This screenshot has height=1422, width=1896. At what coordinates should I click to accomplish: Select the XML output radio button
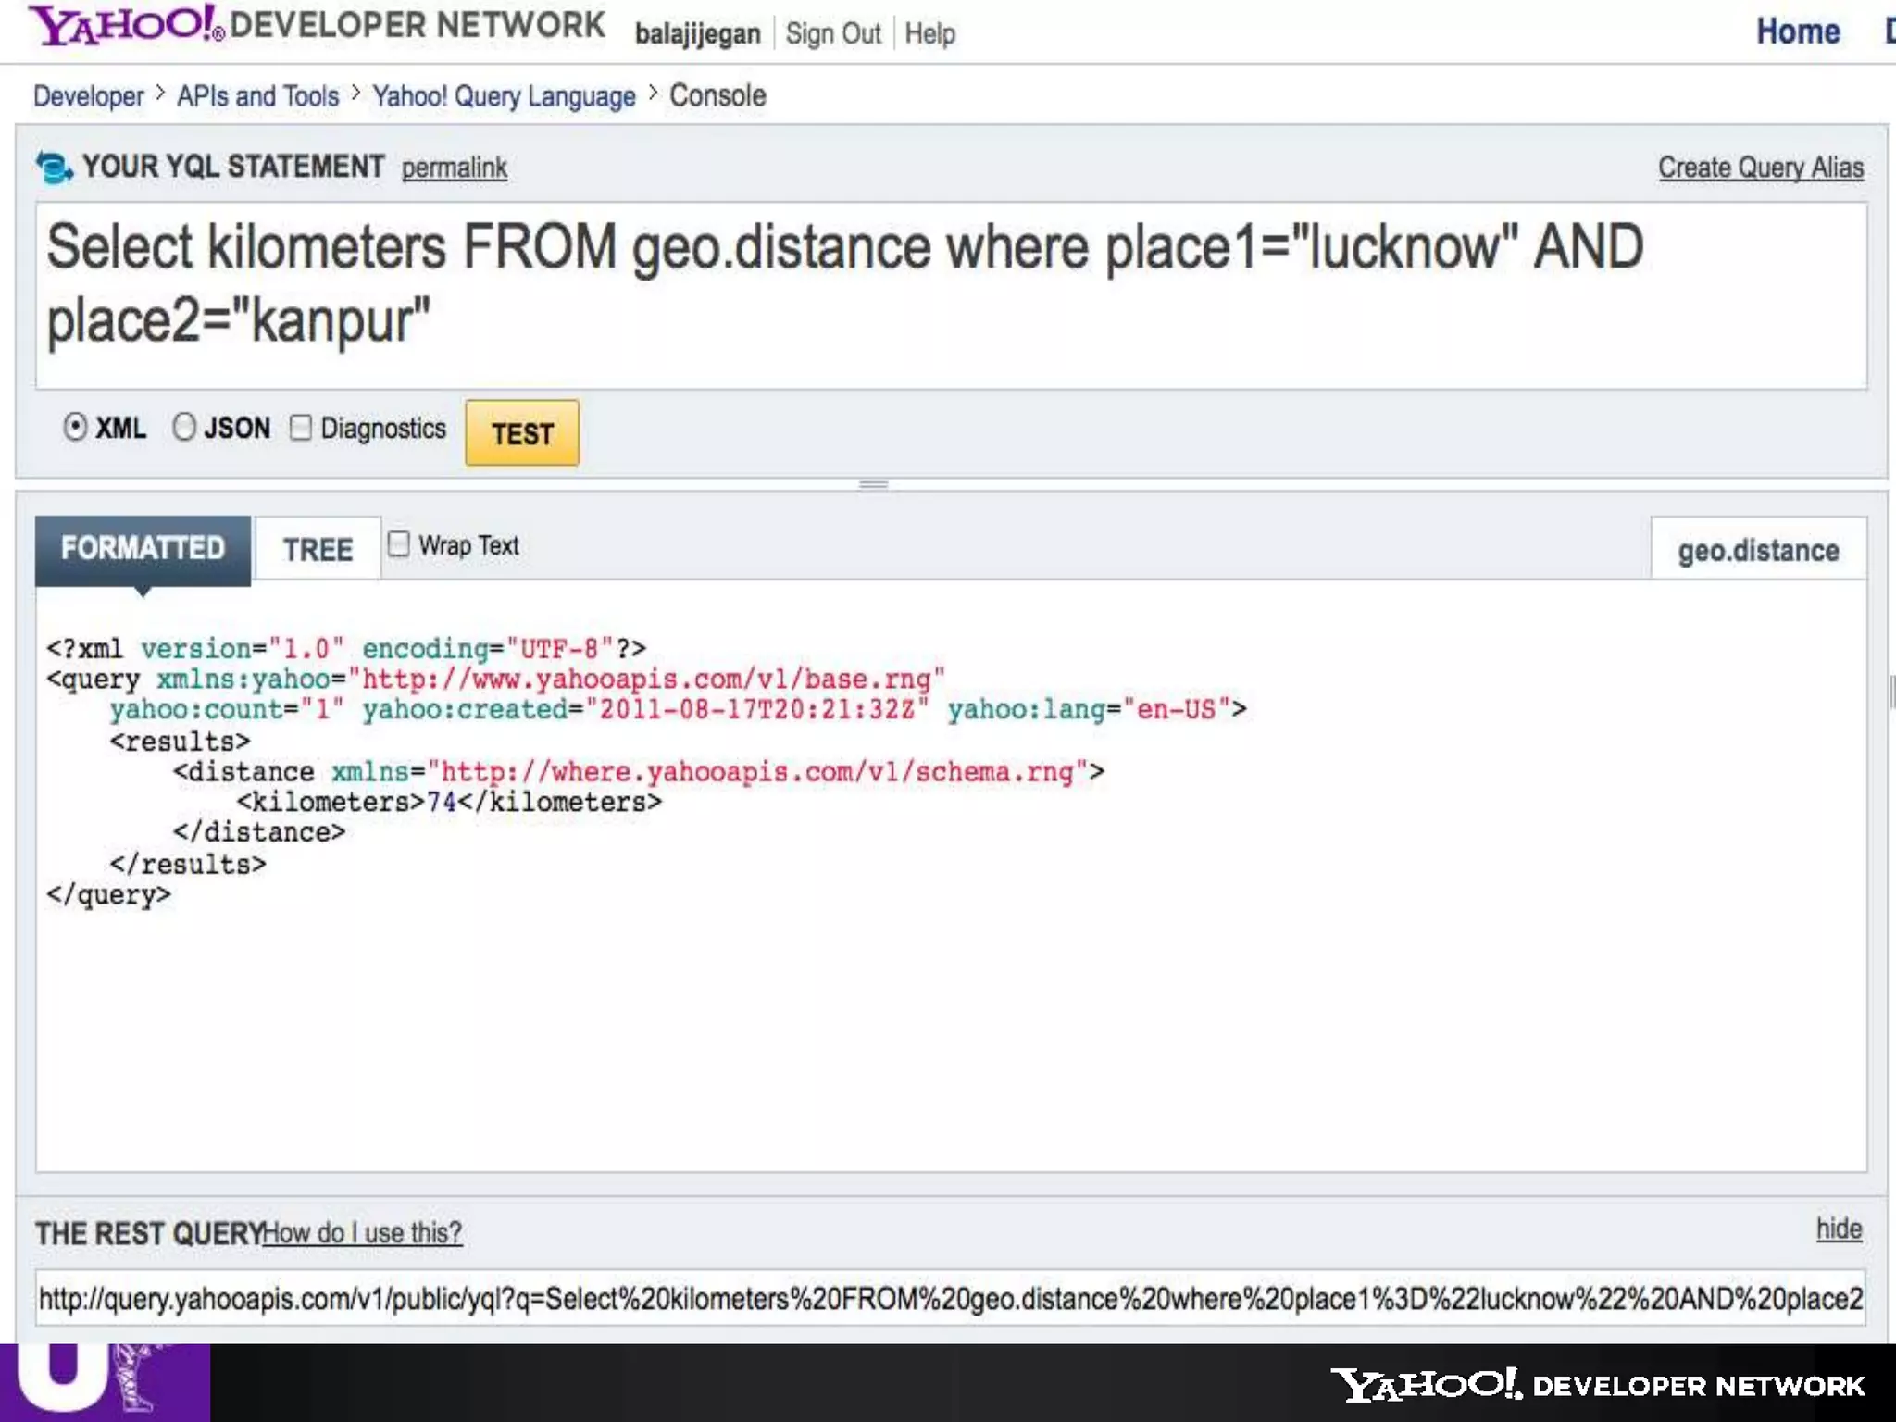(75, 427)
